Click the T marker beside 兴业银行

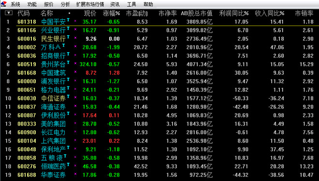68,28
